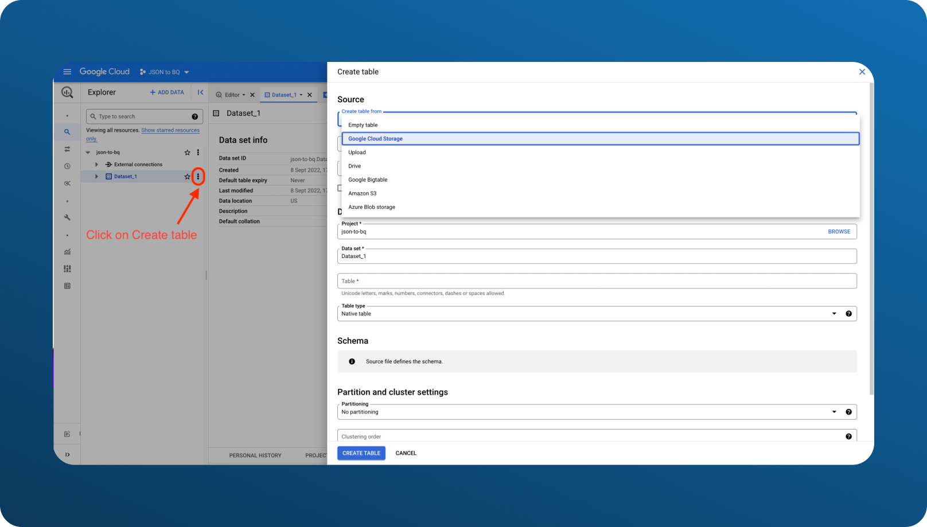Image resolution: width=927 pixels, height=527 pixels.
Task: Close the Editor tab
Action: pyautogui.click(x=252, y=95)
